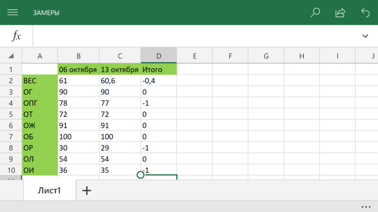The height and width of the screenshot is (212, 378).
Task: Select the ВЕС cell
Action: [40, 81]
